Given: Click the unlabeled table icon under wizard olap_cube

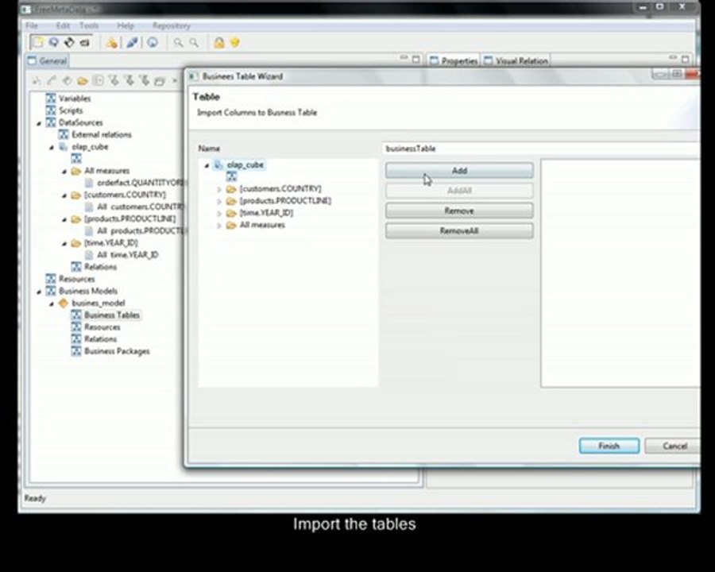Looking at the screenshot, I should click(232, 176).
